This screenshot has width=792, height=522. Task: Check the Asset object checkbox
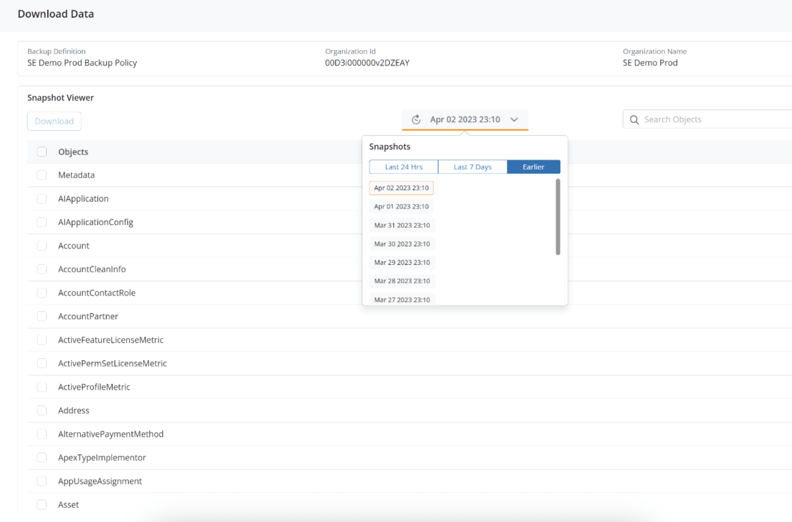(42, 504)
